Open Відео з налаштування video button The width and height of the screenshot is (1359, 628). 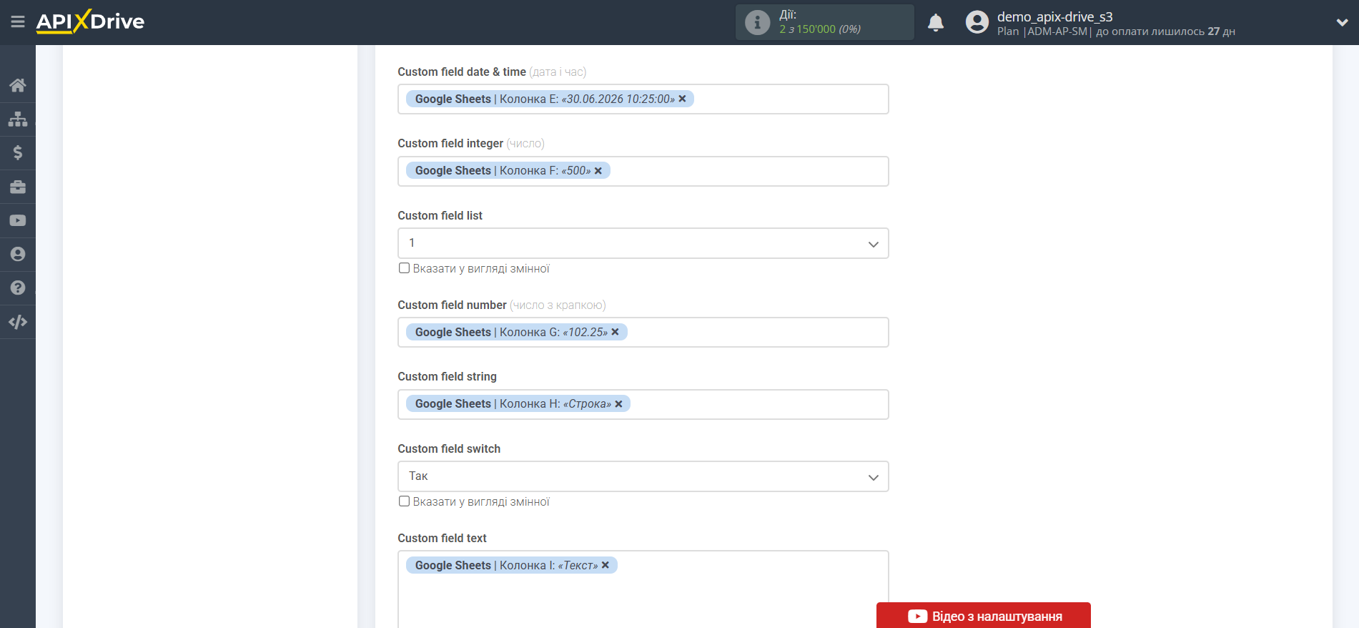984,616
